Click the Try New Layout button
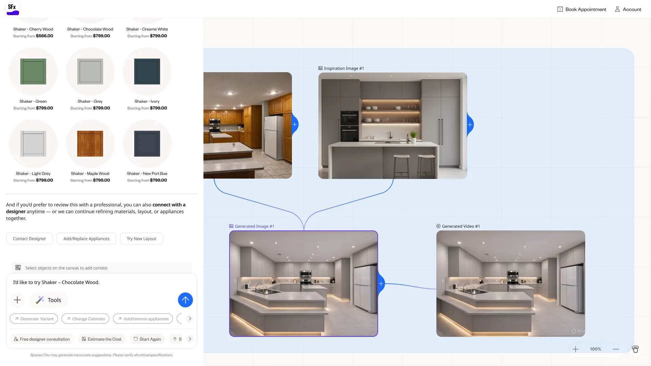Viewport: 651px width, 366px height. [141, 239]
